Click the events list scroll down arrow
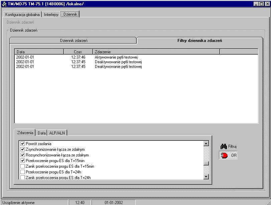The image size is (271, 205). click(x=206, y=177)
